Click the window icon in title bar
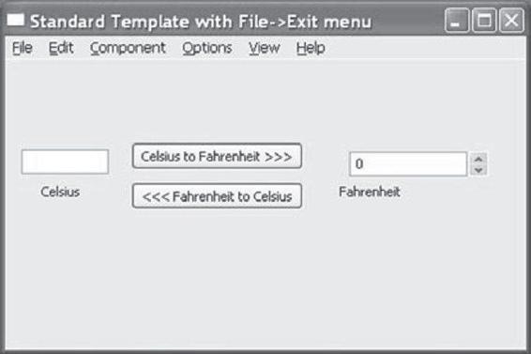The width and height of the screenshot is (531, 354). 16,20
